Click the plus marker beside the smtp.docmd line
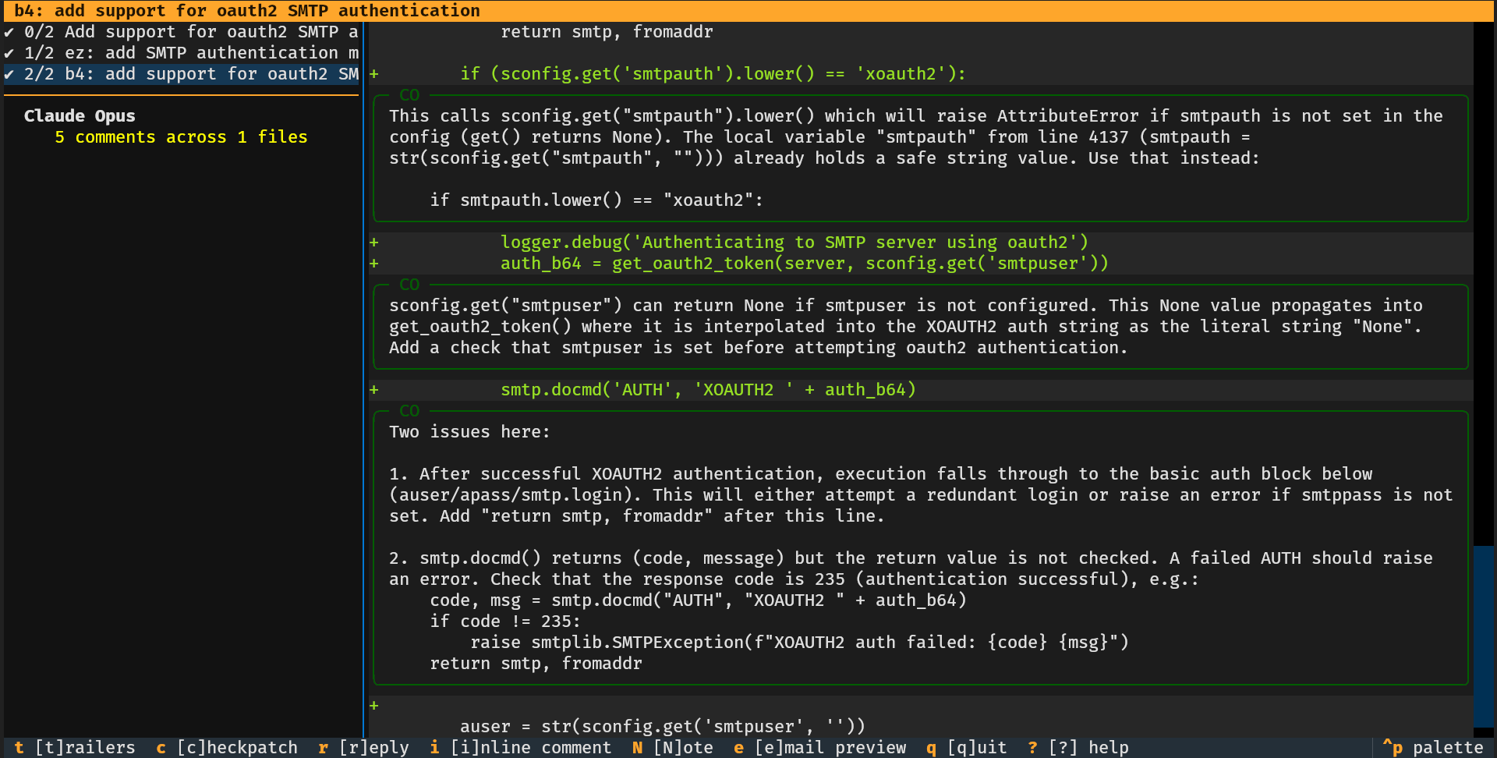Image resolution: width=1497 pixels, height=758 pixels. click(374, 390)
